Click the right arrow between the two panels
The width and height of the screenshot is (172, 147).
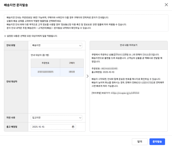pyautogui.click(x=87, y=76)
